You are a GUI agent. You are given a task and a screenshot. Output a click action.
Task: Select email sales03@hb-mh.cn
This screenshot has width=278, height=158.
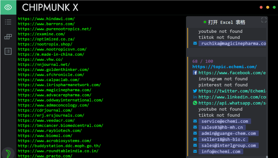tap(222, 127)
